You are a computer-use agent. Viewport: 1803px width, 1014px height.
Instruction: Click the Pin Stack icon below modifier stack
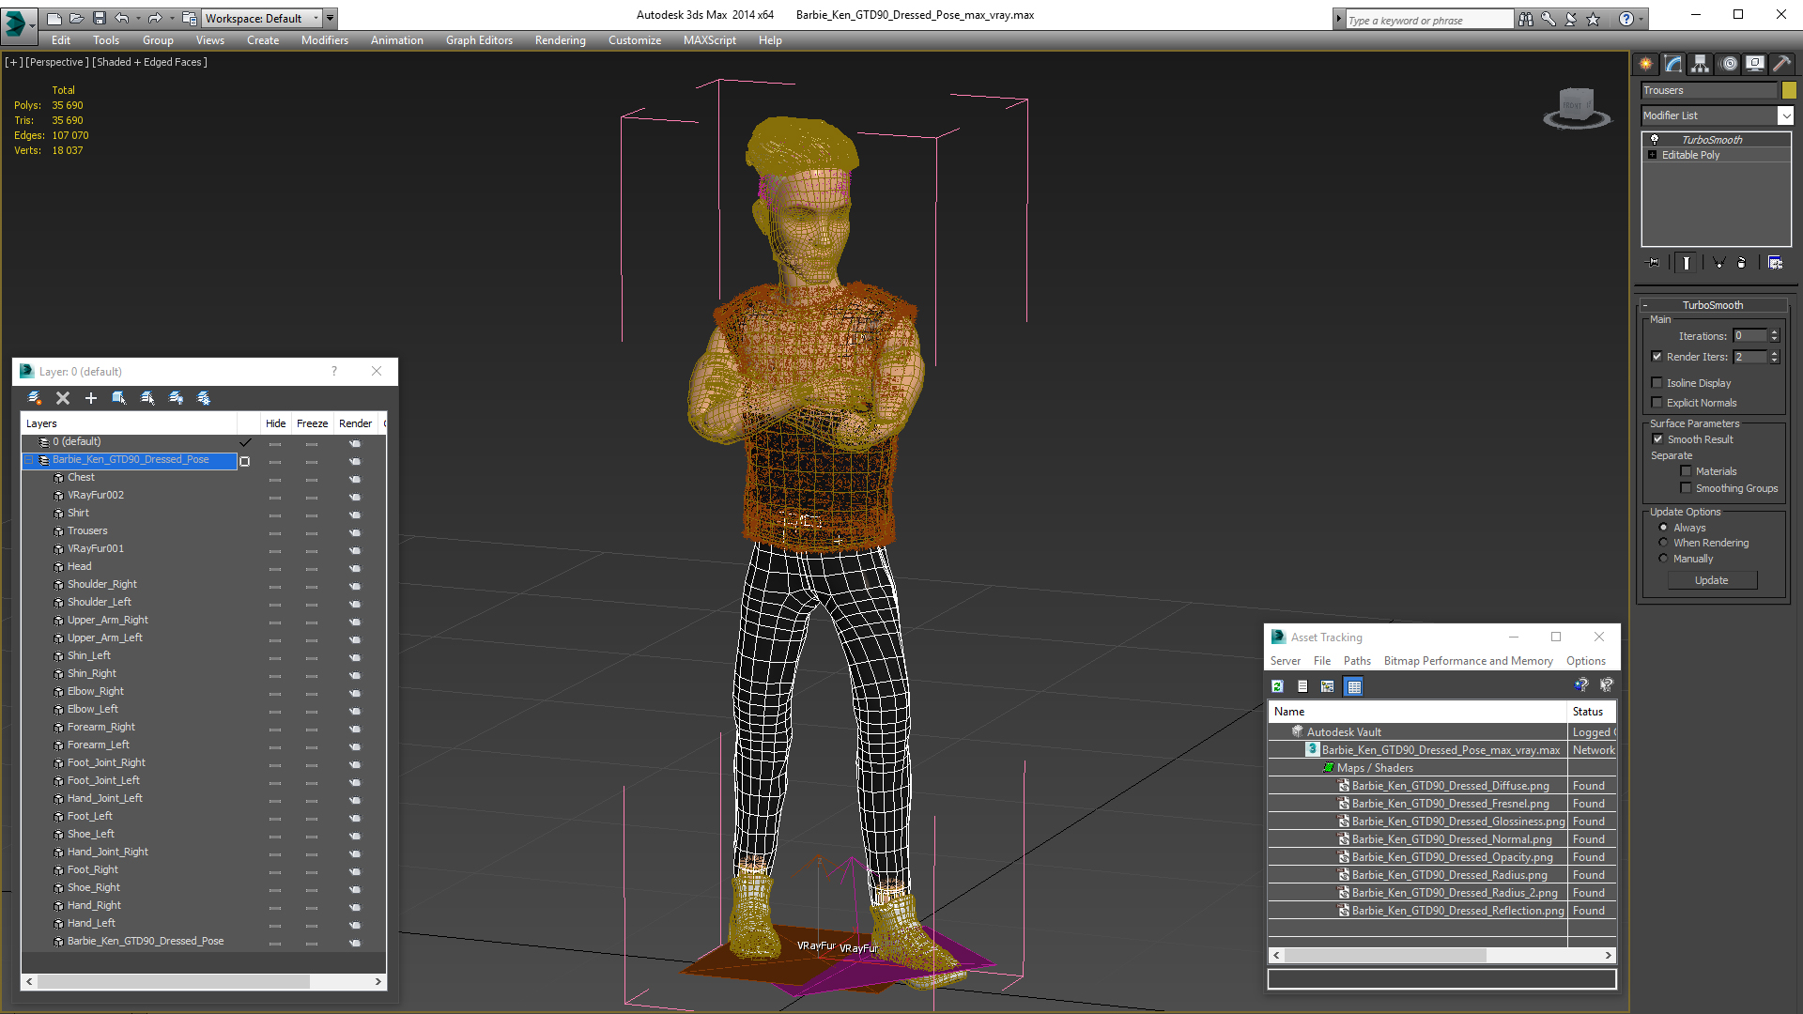1654,263
